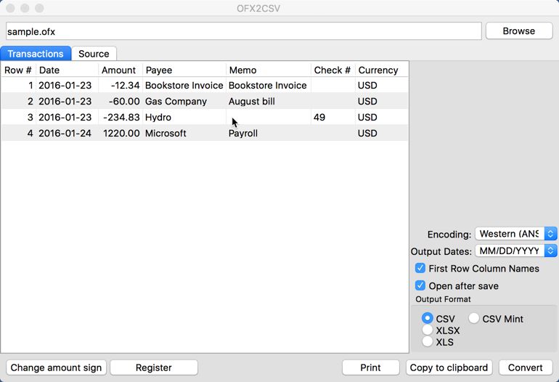Image resolution: width=559 pixels, height=382 pixels.
Task: Click Change amount sign button
Action: [56, 367]
